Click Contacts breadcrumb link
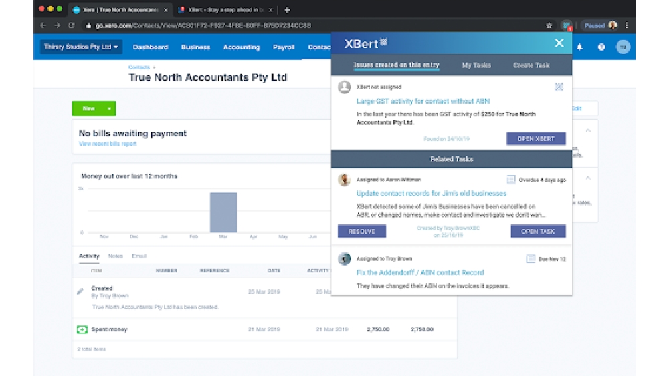 point(139,67)
